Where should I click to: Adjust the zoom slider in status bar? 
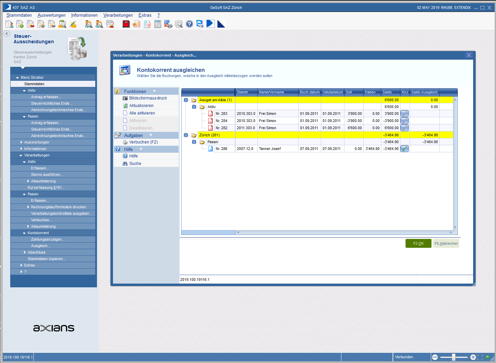point(454,357)
